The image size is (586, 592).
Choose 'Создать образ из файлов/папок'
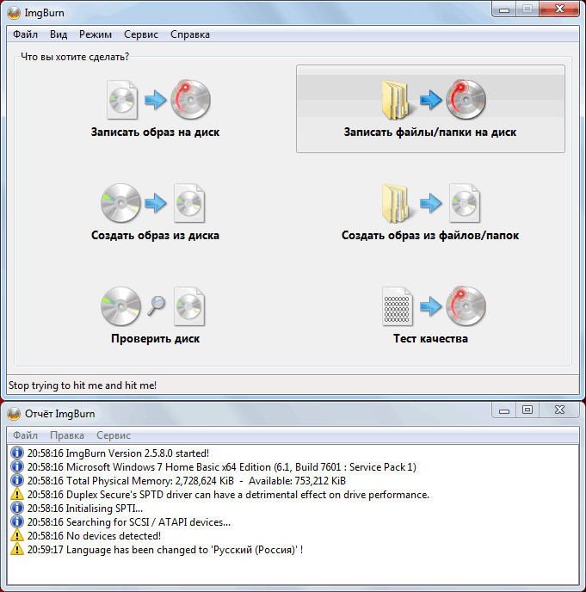pyautogui.click(x=430, y=212)
